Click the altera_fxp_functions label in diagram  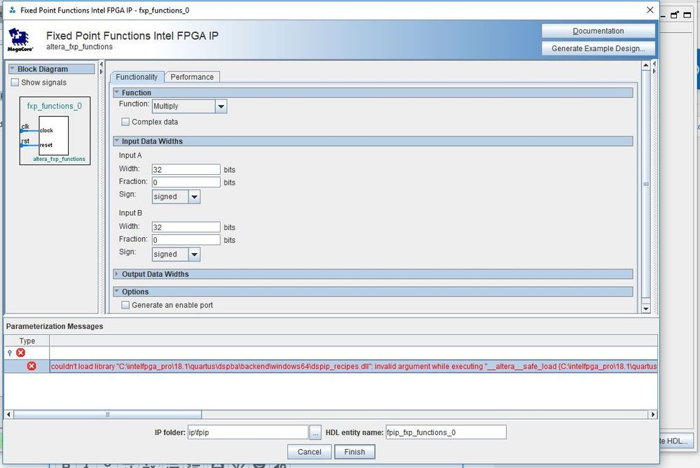click(x=59, y=159)
